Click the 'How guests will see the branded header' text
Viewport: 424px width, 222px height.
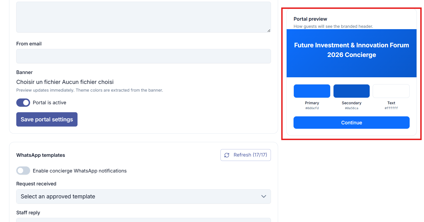pyautogui.click(x=333, y=26)
